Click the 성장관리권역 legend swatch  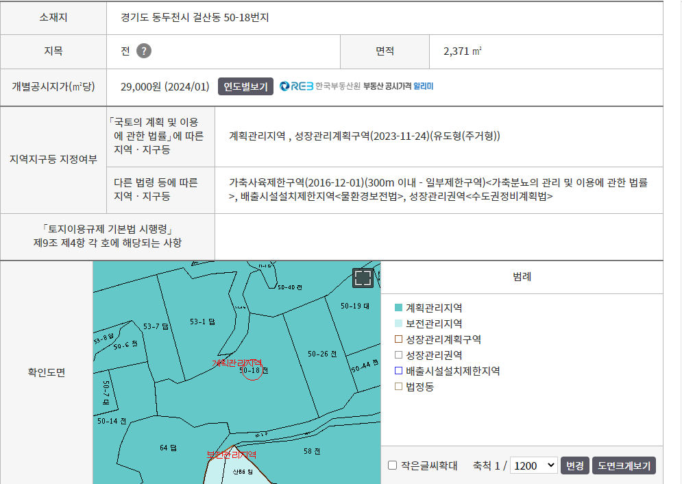[x=398, y=355]
